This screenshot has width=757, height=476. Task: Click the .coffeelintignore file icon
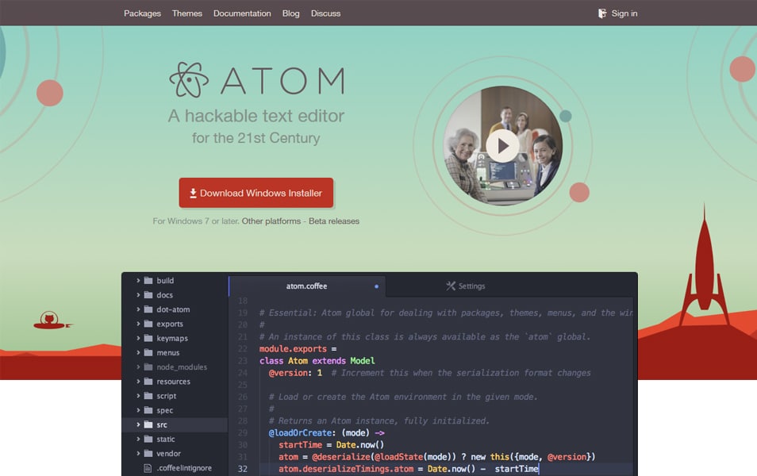[148, 468]
